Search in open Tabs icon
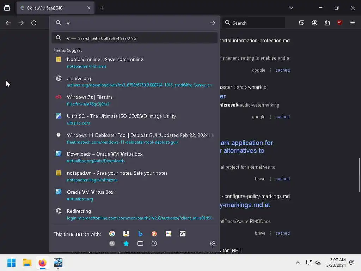This screenshot has width=361, height=271. click(x=140, y=243)
